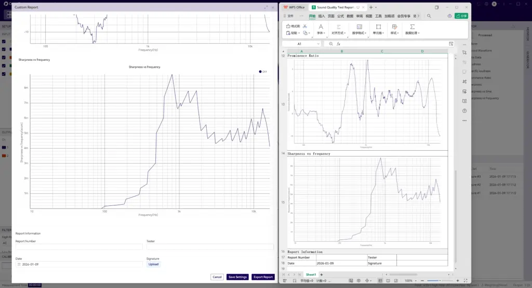The width and height of the screenshot is (532, 288).
Task: Click the cloud upload icon beside share button
Action: (449, 16)
